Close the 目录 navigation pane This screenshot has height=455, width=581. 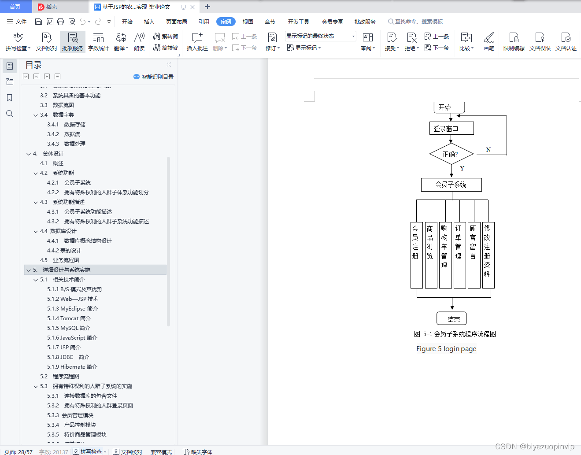(x=169, y=65)
